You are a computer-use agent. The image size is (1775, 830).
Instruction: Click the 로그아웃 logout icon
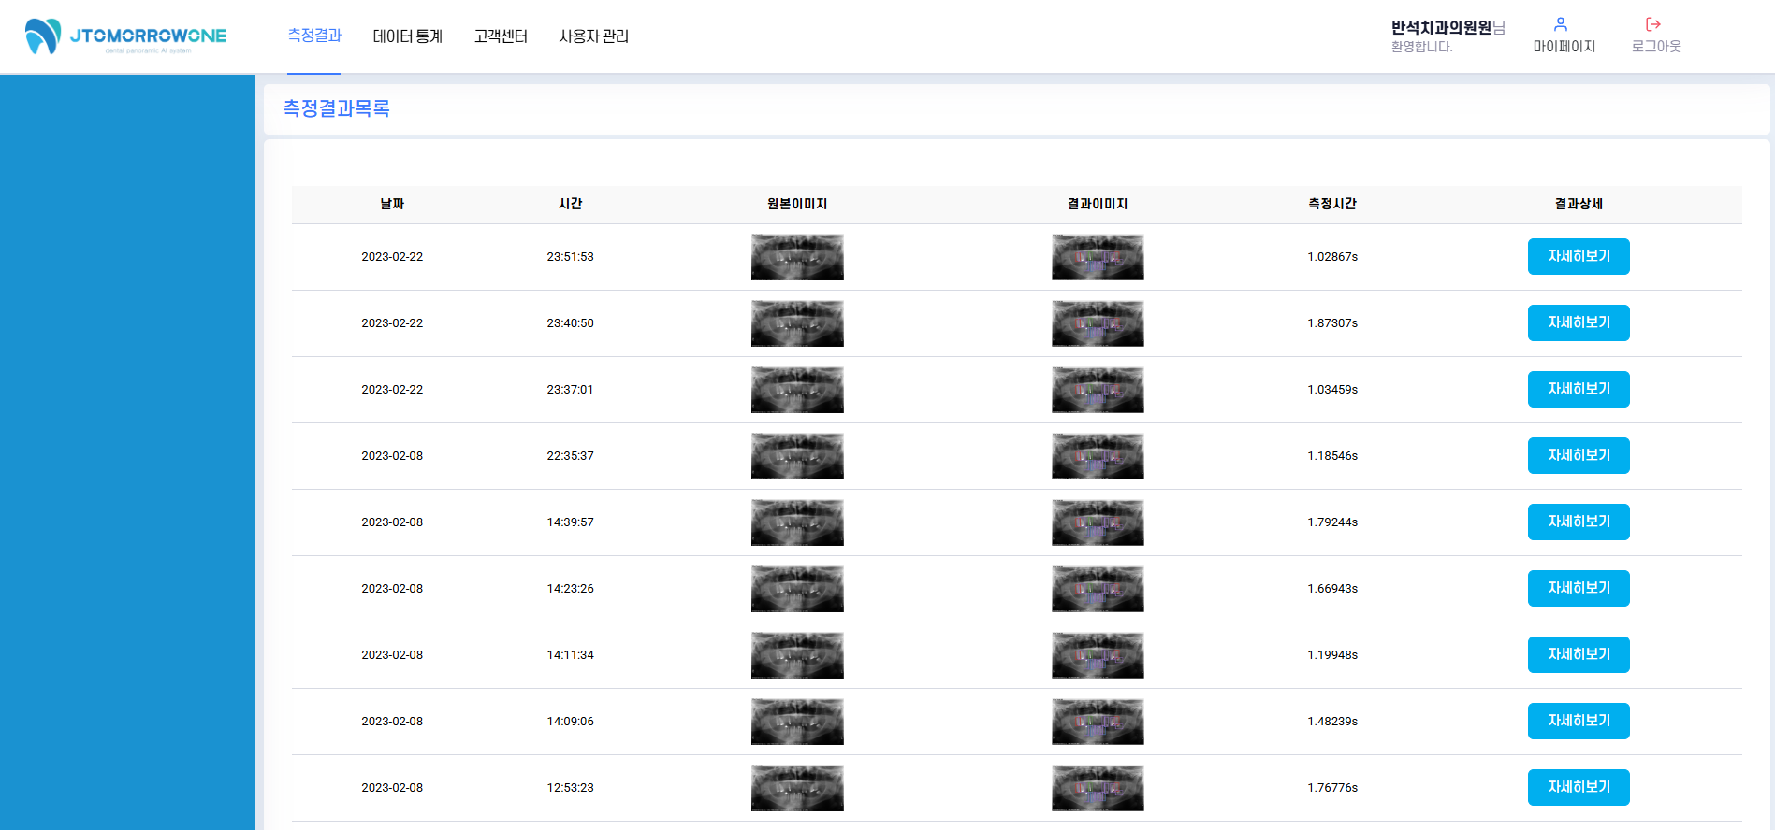click(1653, 24)
